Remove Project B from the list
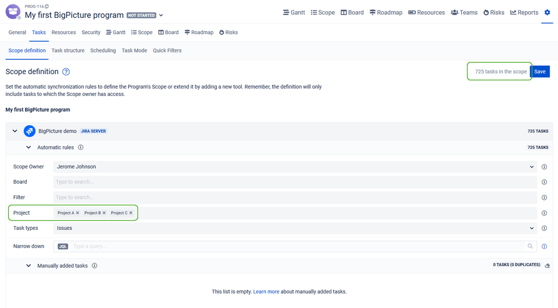The image size is (558, 308). [x=104, y=213]
